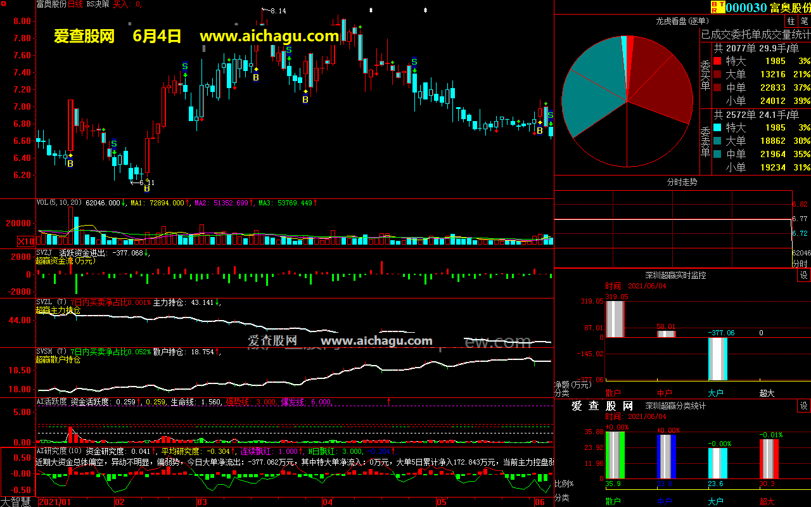811x507 pixels.
Task: Switch Dragon-Tiger panel to 笔 tick view
Action: pyautogui.click(x=804, y=22)
